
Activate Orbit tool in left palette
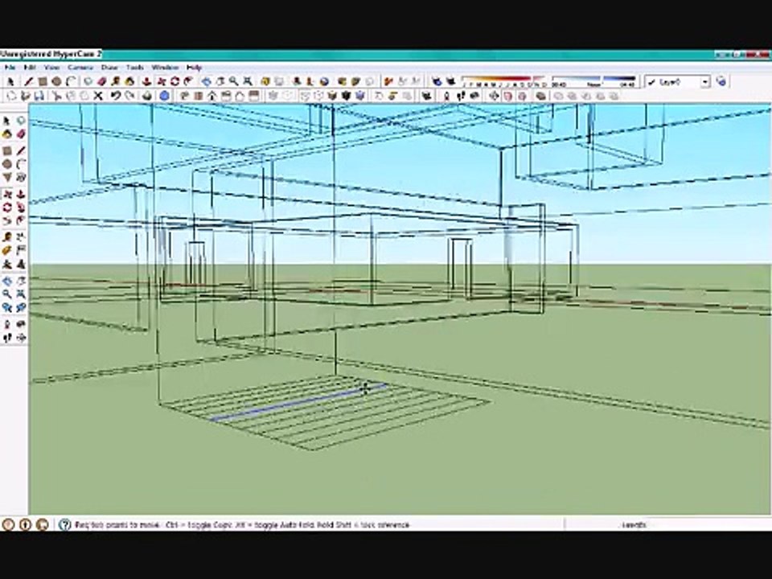(x=7, y=281)
